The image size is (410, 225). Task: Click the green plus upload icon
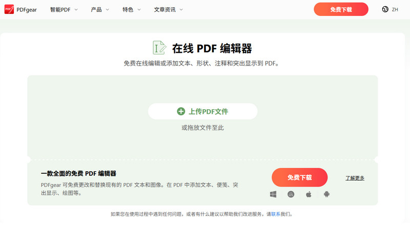(x=181, y=111)
